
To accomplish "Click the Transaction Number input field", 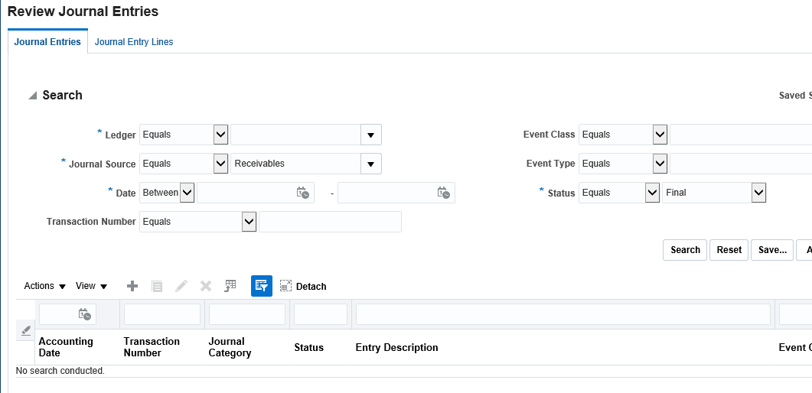I will click(x=330, y=222).
